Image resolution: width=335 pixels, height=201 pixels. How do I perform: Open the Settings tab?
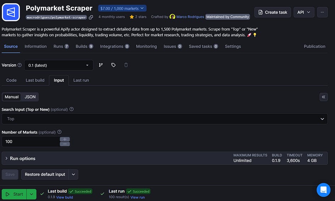[233, 46]
